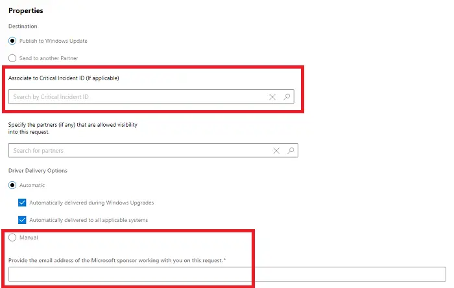Select Publish to Windows Update radio
The height and width of the screenshot is (288, 454).
pos(12,41)
